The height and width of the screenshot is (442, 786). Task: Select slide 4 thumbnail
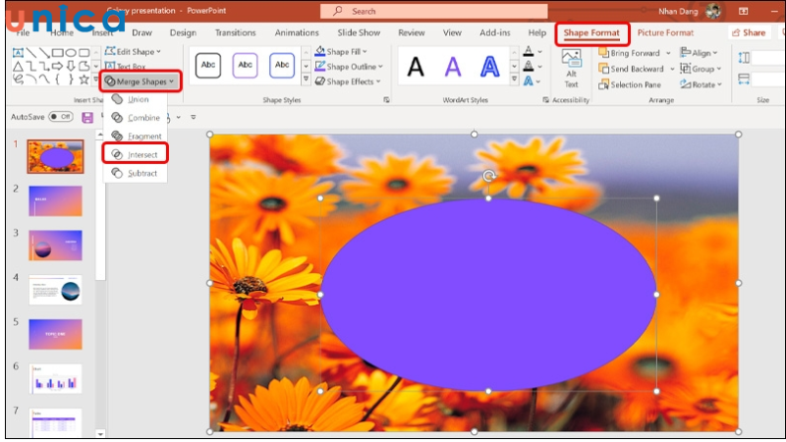(56, 291)
